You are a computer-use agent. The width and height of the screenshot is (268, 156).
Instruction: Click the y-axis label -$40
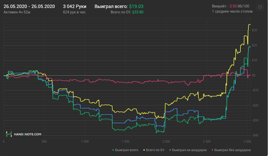[x=255, y=135]
